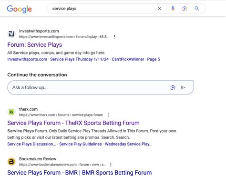The height and width of the screenshot is (177, 226).
Task: Open 'Service Plays Thursday 1/11/24' sitelink
Action: tap(79, 59)
